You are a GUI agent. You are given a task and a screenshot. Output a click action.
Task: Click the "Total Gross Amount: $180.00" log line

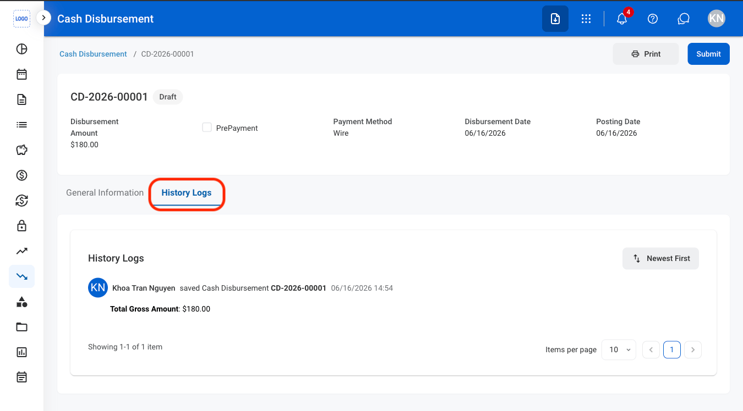coord(160,309)
